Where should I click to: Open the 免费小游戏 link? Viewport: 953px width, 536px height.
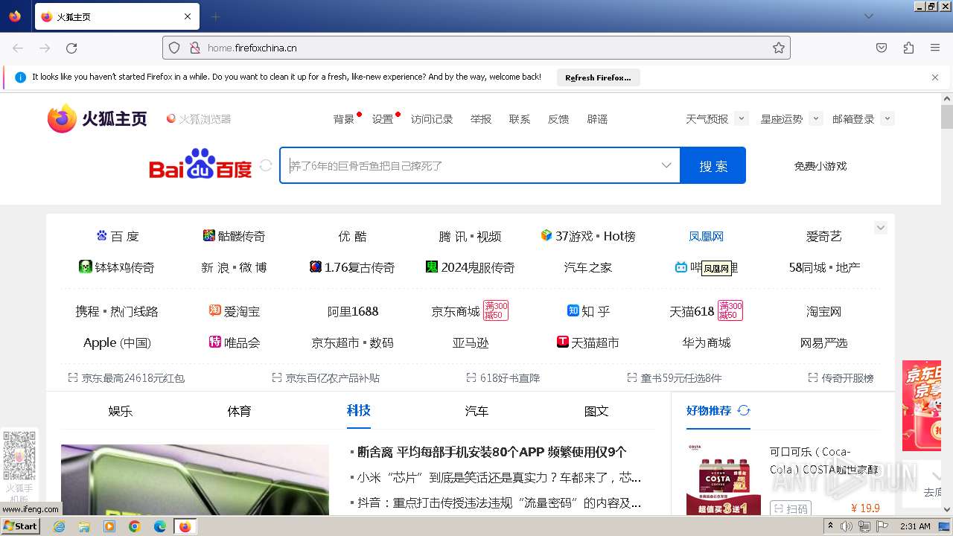pos(820,166)
